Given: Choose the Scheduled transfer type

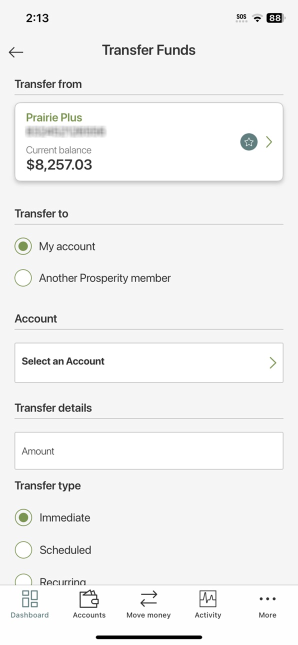Looking at the screenshot, I should (23, 550).
